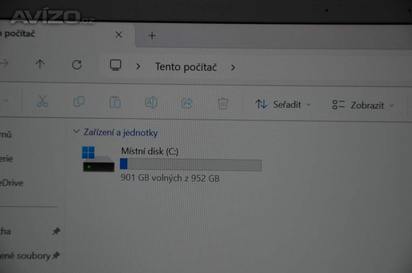The height and width of the screenshot is (273, 412).
Task: Click the computer monitor icon in address bar
Action: click(x=115, y=65)
